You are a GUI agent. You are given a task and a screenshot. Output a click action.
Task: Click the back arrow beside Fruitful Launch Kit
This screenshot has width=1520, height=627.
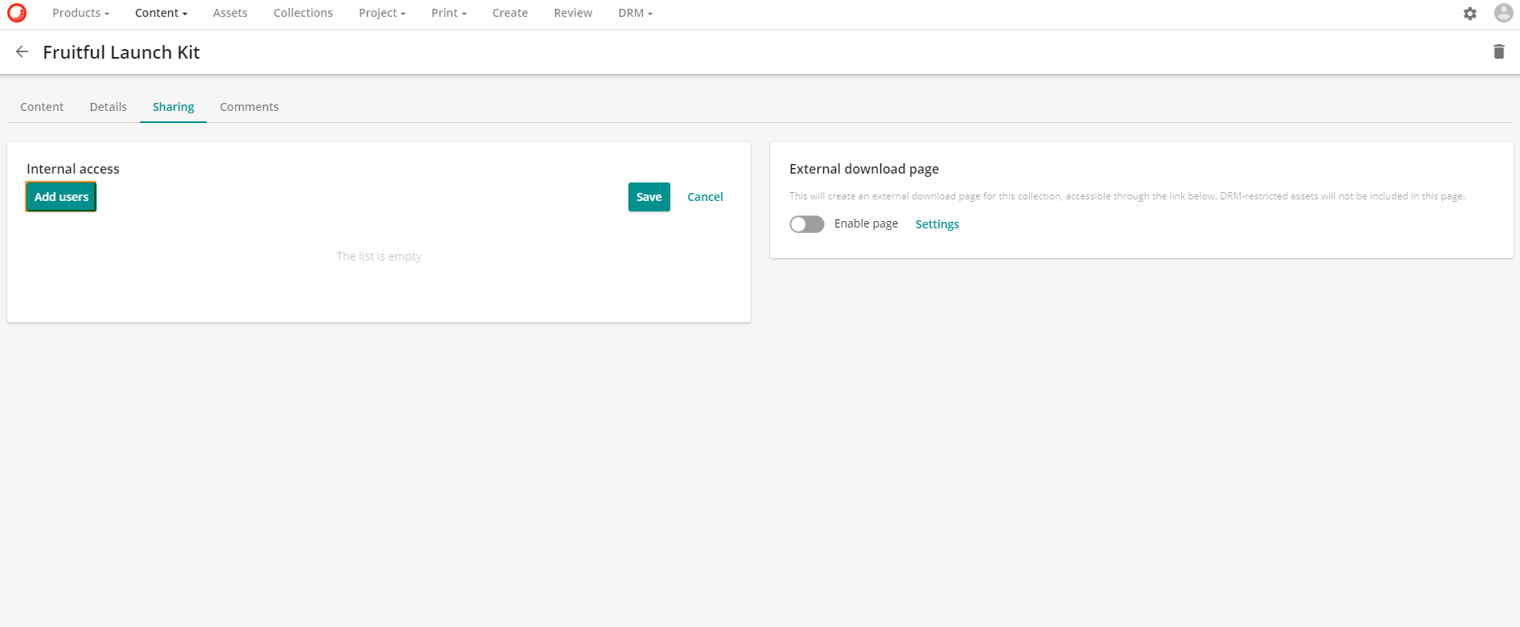(x=22, y=52)
